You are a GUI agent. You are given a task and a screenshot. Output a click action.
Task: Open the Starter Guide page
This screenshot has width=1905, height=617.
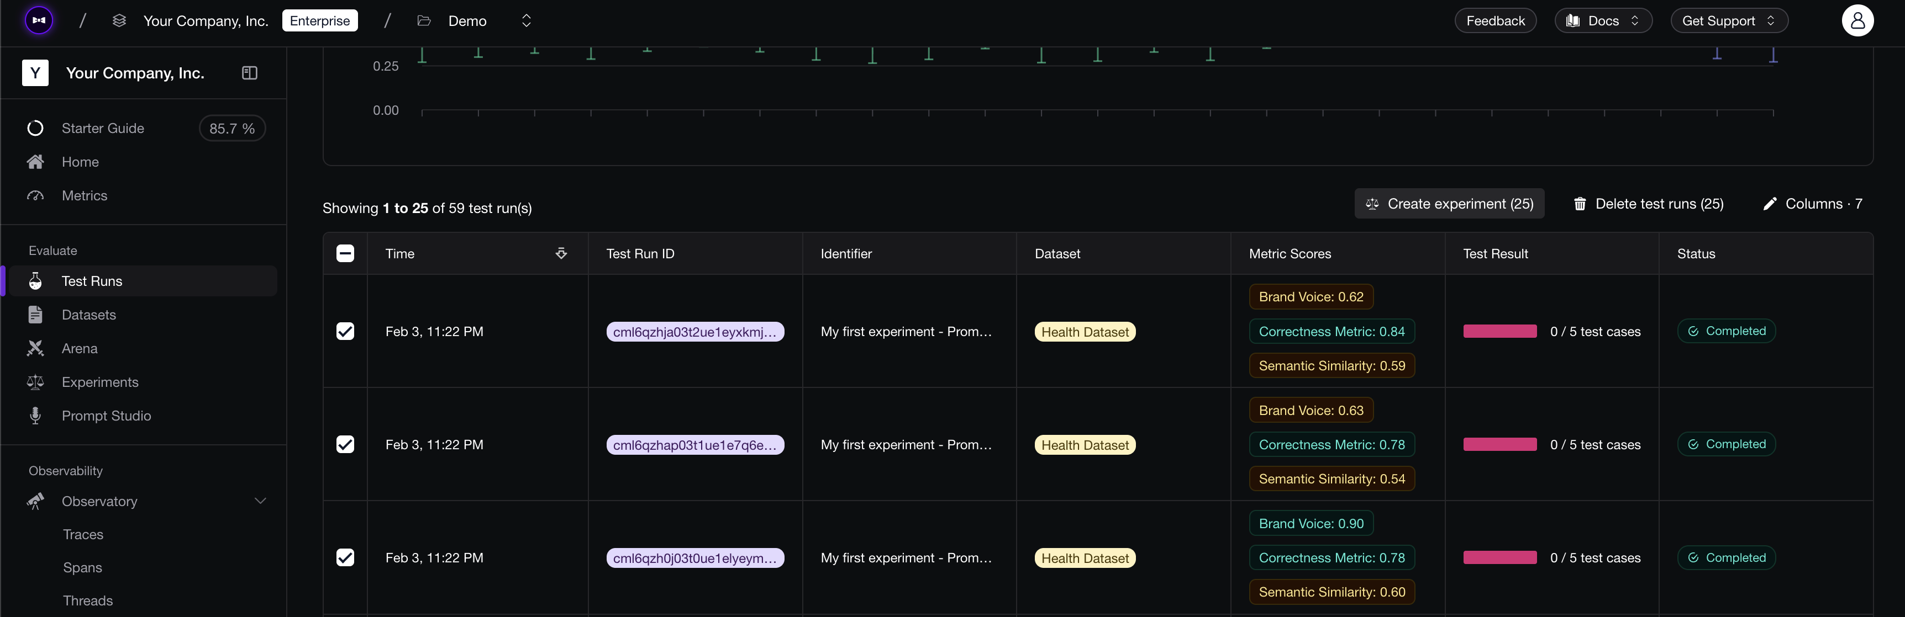pos(103,129)
